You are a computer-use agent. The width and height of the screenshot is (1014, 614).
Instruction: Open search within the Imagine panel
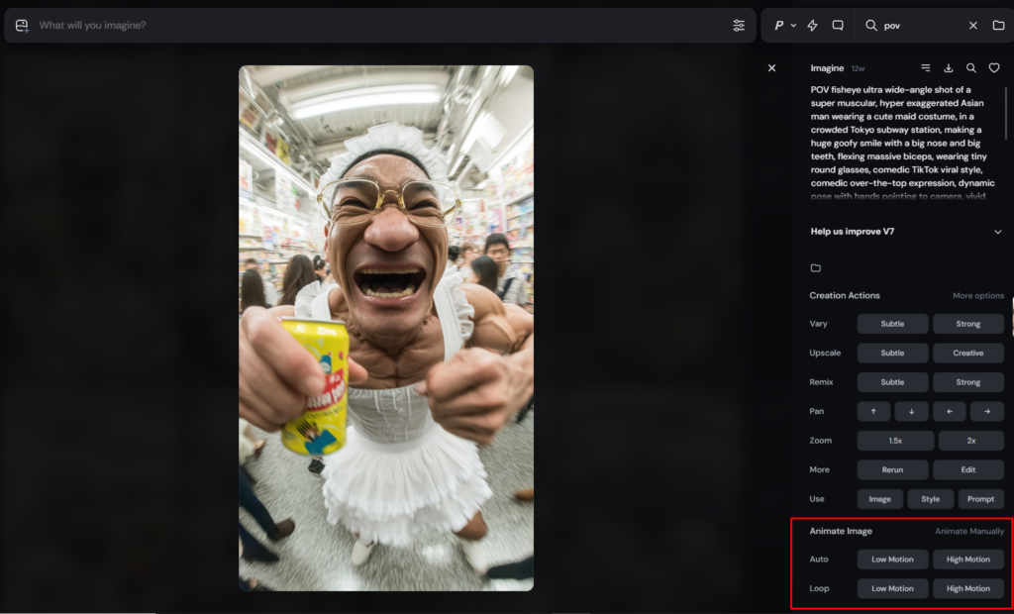(x=971, y=67)
